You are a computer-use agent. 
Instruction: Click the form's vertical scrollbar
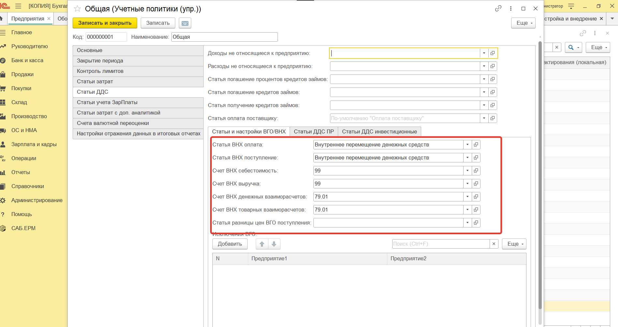(540, 176)
